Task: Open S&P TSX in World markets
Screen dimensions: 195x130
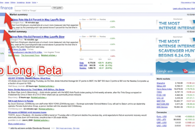Action: pos(161,101)
